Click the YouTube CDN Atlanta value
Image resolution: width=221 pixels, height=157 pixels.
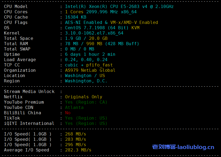pyautogui.click(x=74, y=107)
